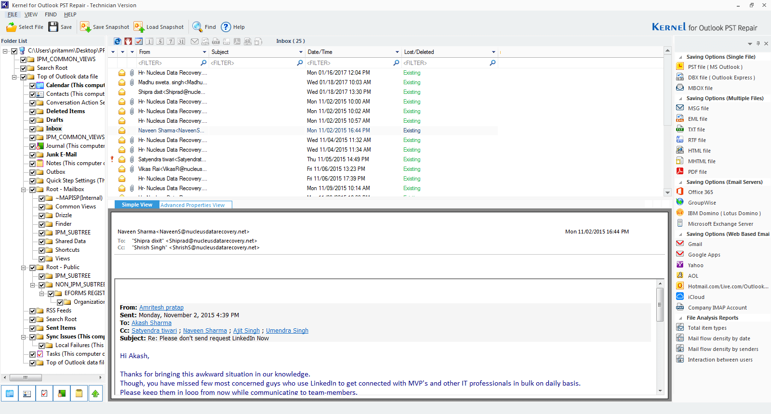This screenshot has height=414, width=771.
Task: Click the Save Snapshot icon
Action: [85, 27]
